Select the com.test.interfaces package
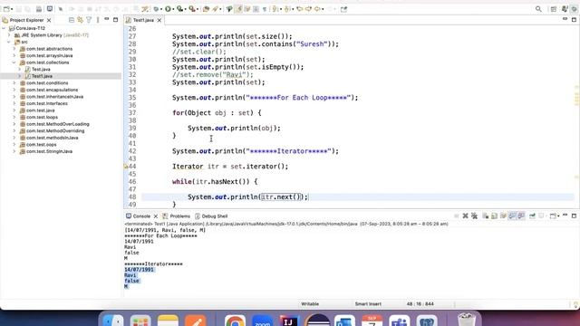This screenshot has height=326, width=580. tap(46, 103)
